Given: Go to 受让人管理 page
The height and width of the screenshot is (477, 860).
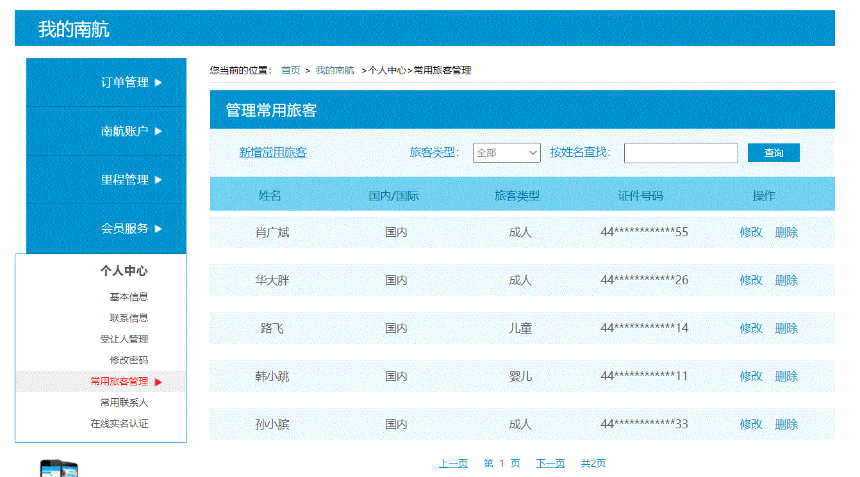Looking at the screenshot, I should [x=124, y=339].
